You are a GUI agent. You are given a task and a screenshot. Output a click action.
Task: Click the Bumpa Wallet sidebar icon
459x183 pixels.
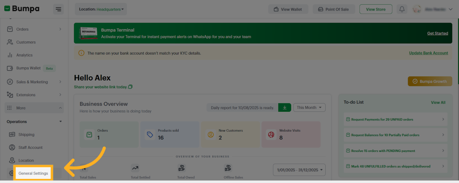(x=10, y=68)
